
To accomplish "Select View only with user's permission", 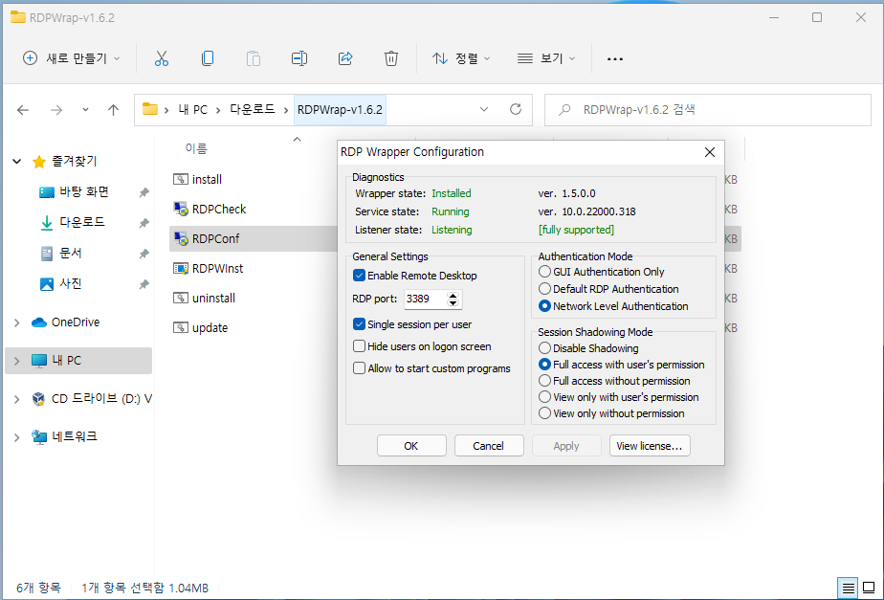I will click(544, 397).
